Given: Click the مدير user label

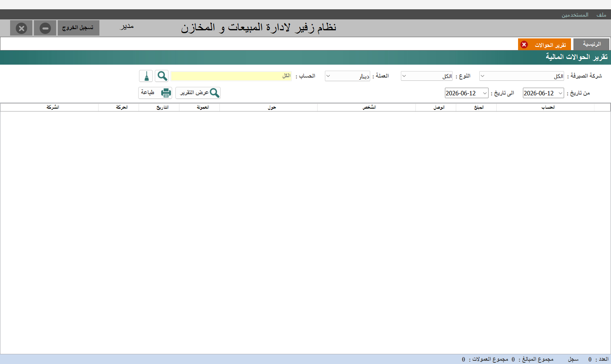Looking at the screenshot, I should [x=127, y=27].
